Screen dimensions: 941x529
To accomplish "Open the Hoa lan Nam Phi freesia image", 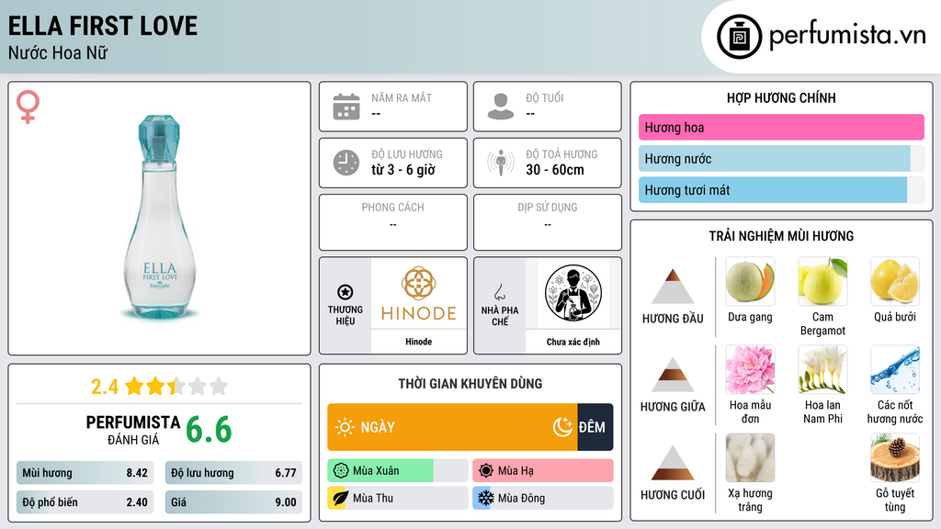I will [822, 369].
